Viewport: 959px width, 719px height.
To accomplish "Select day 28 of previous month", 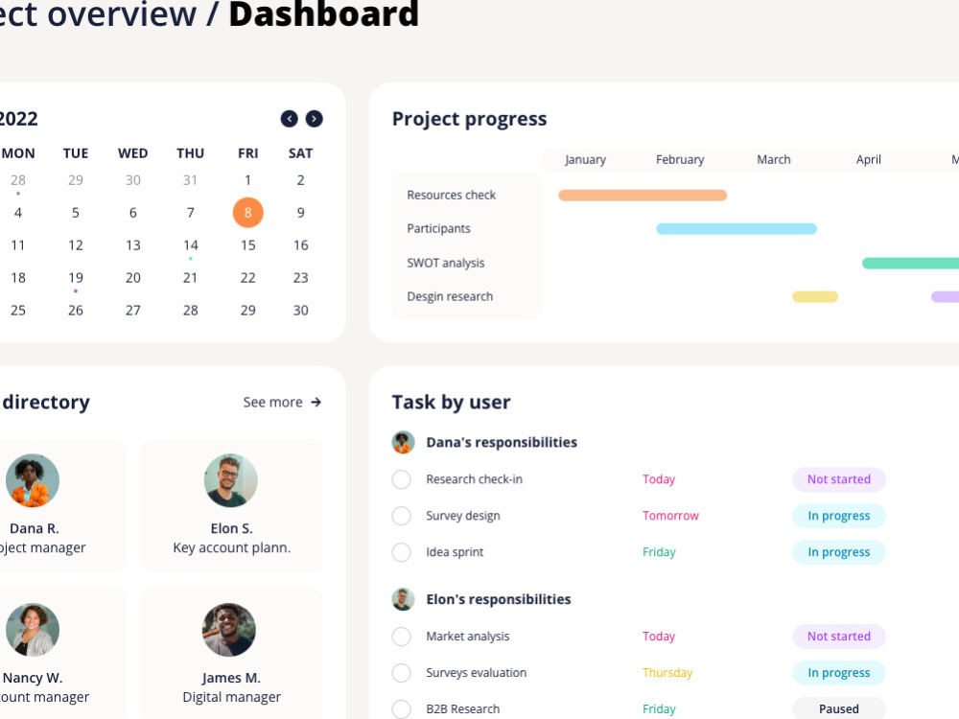I will coord(18,180).
